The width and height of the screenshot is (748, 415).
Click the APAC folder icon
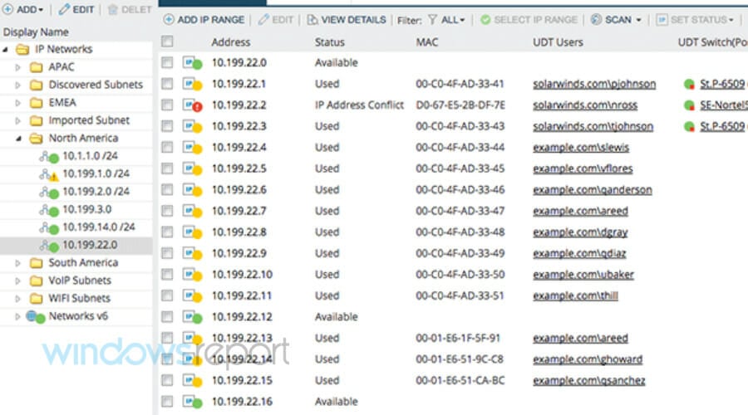pyautogui.click(x=36, y=67)
